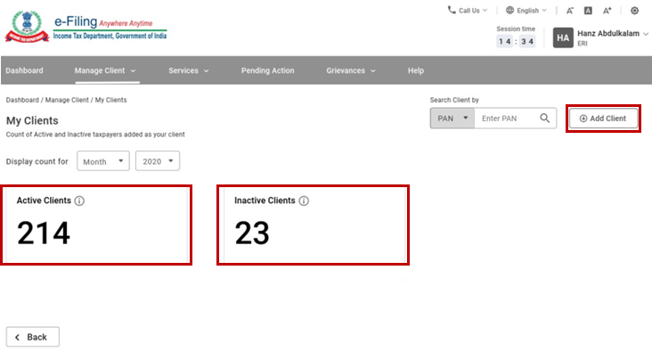The image size is (652, 352).
Task: Click the ERI role label
Action: click(x=583, y=44)
